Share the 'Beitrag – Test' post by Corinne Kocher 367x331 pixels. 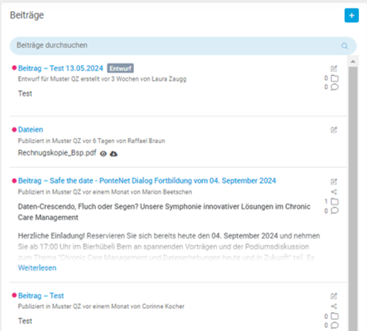click(x=334, y=306)
